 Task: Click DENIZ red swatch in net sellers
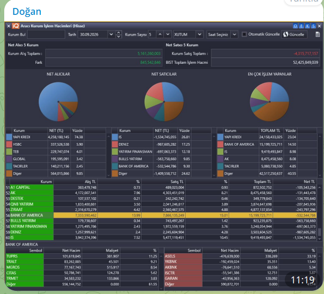[115, 144]
